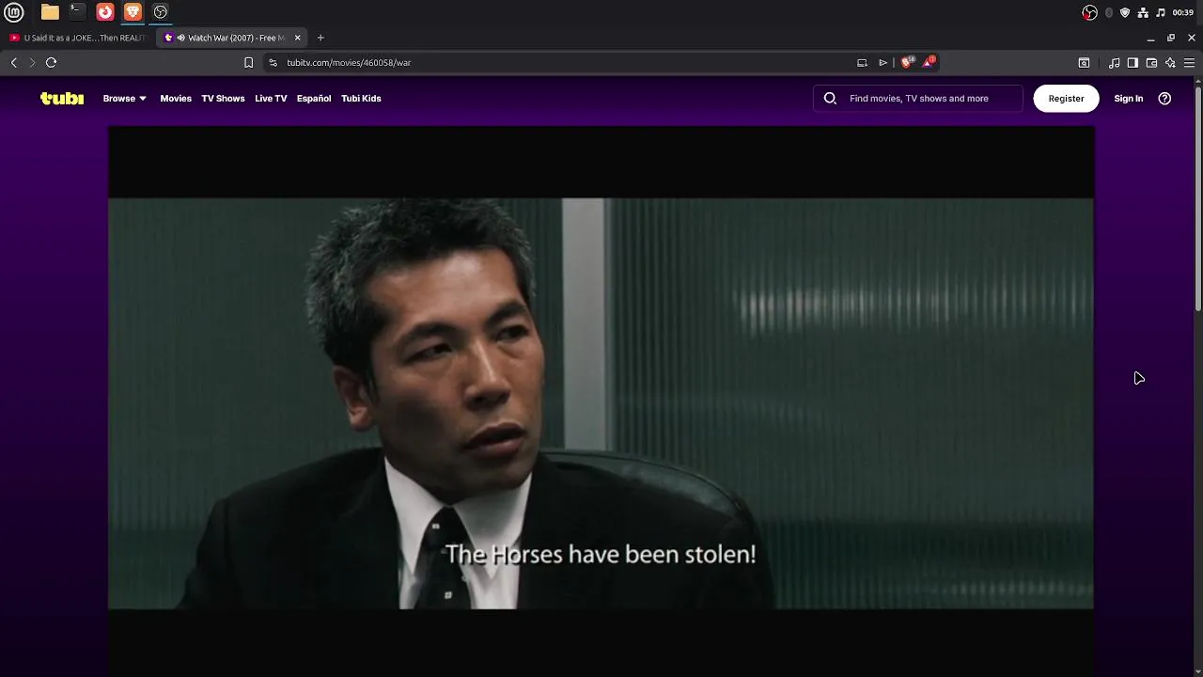This screenshot has height=677, width=1203.
Task: Open the toolbar search tabs icon
Action: pyautogui.click(x=1084, y=62)
